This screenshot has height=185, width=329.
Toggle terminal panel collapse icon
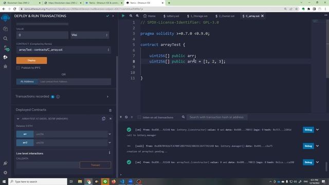click(121, 117)
